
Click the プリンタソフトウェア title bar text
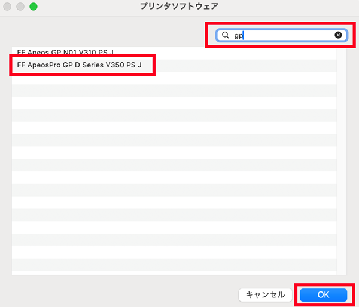[x=180, y=7]
